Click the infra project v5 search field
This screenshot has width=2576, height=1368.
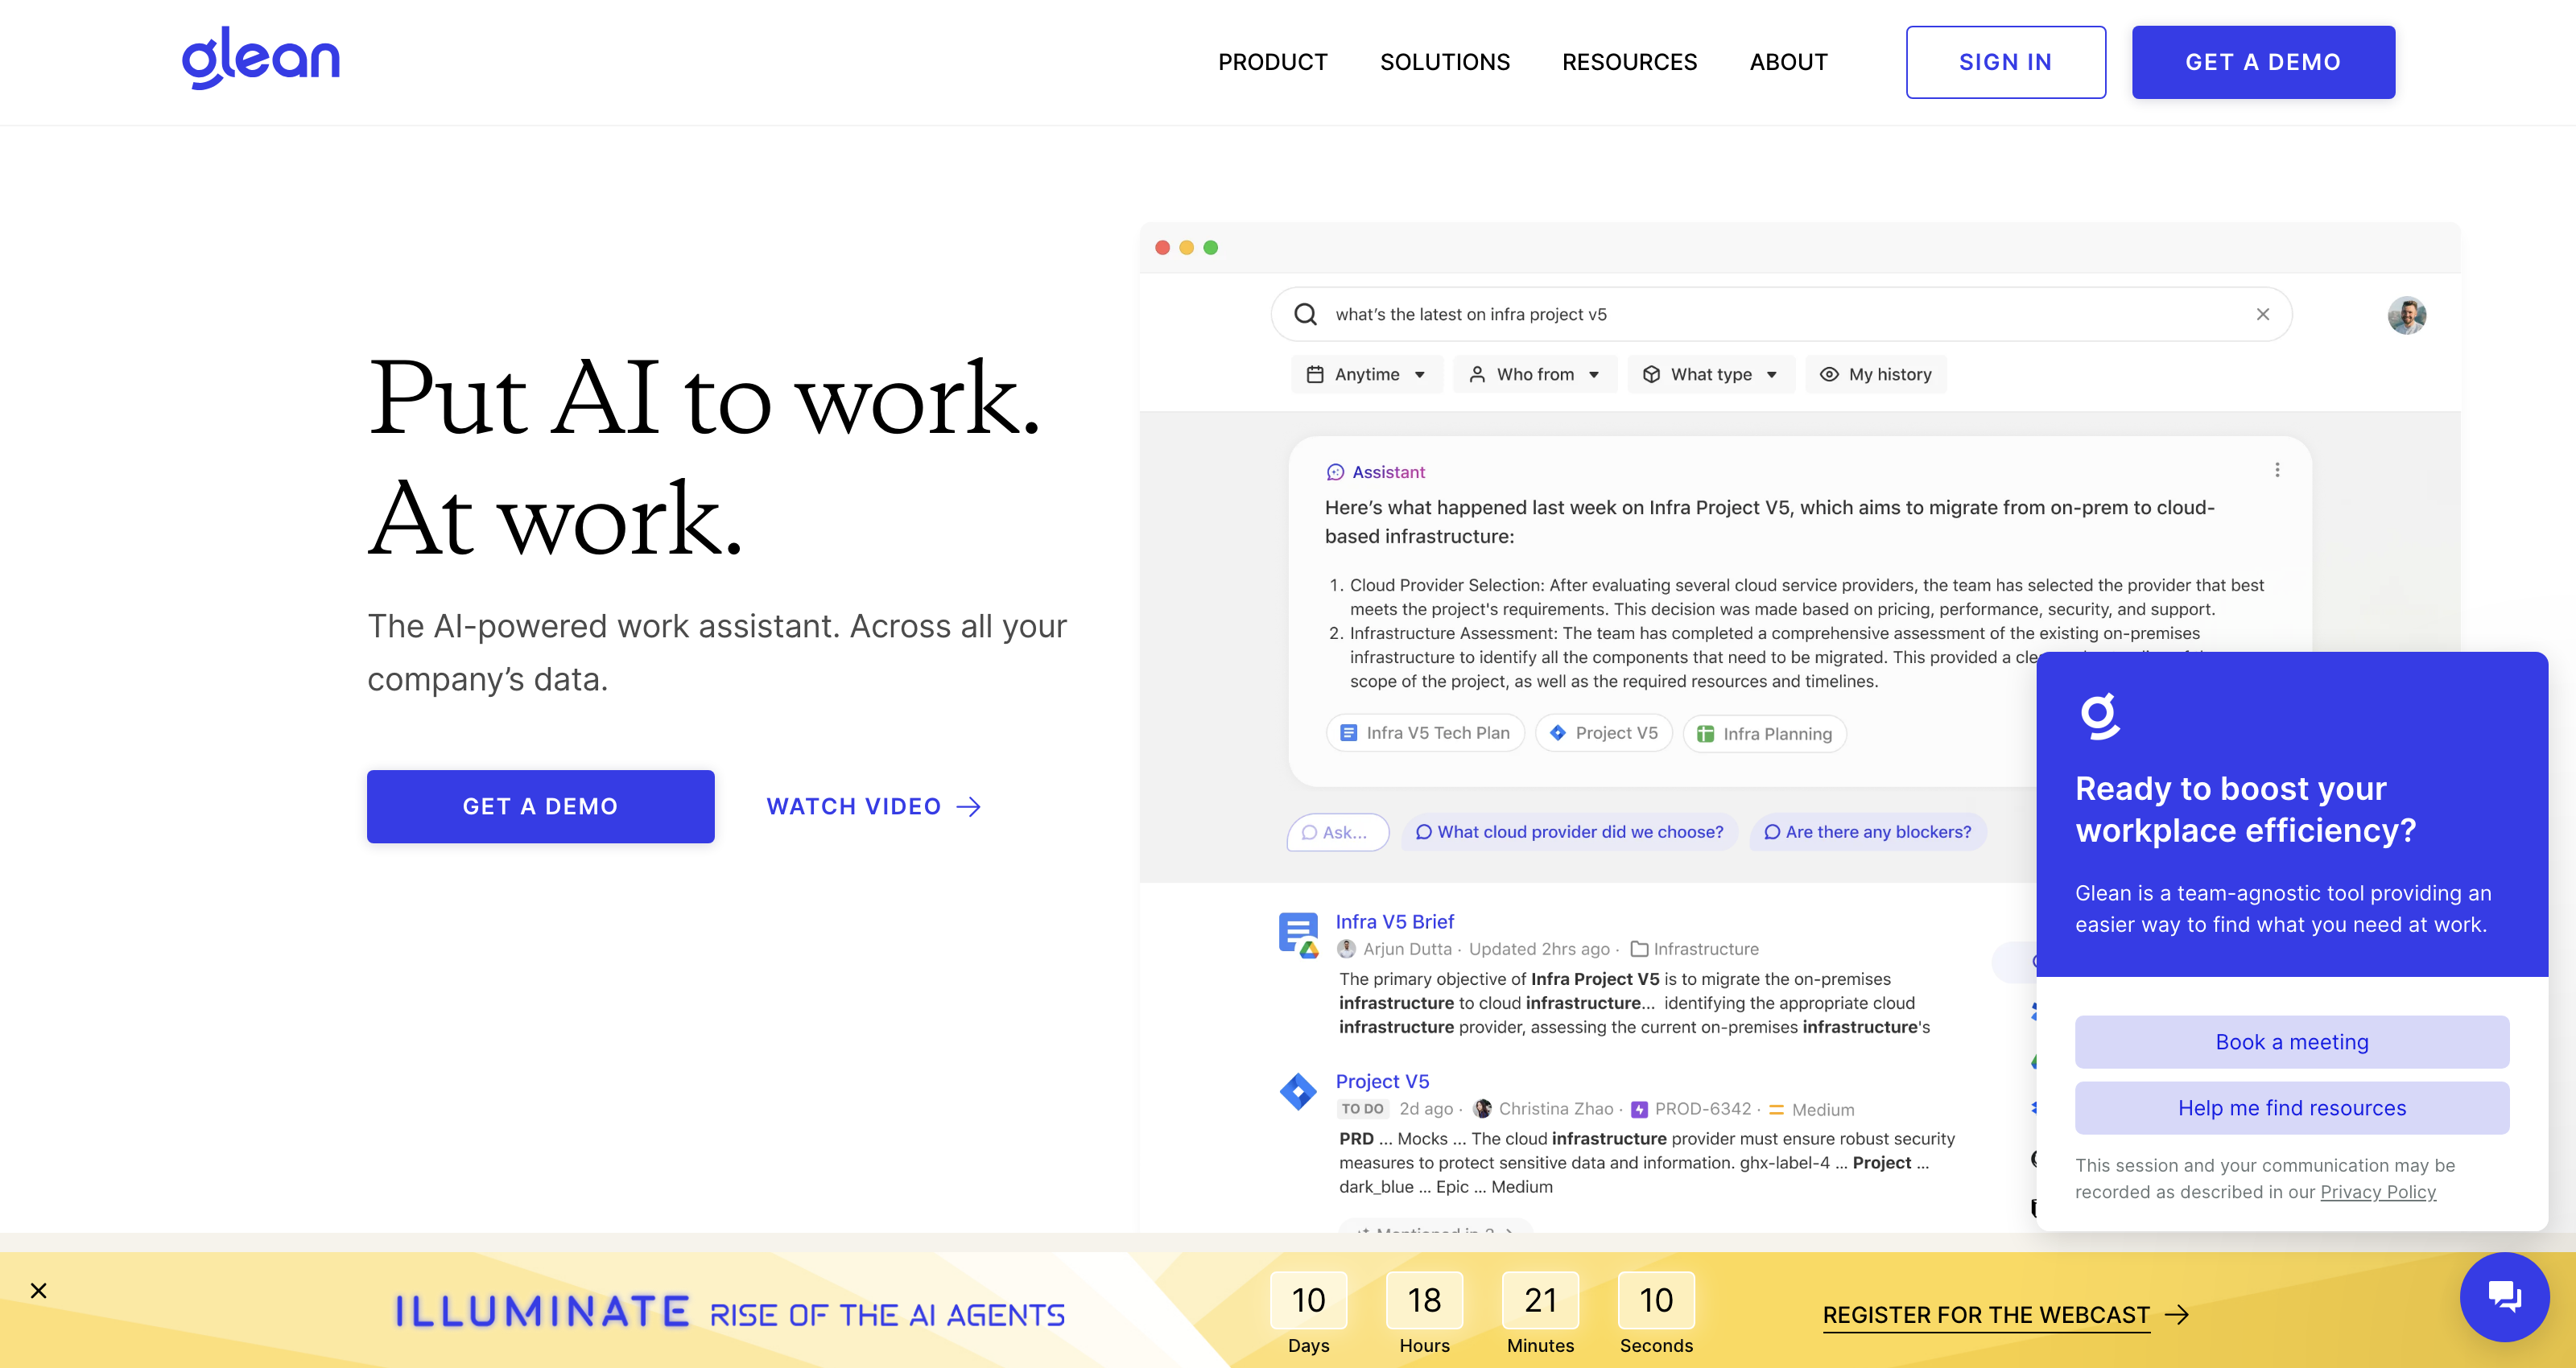tap(1780, 314)
